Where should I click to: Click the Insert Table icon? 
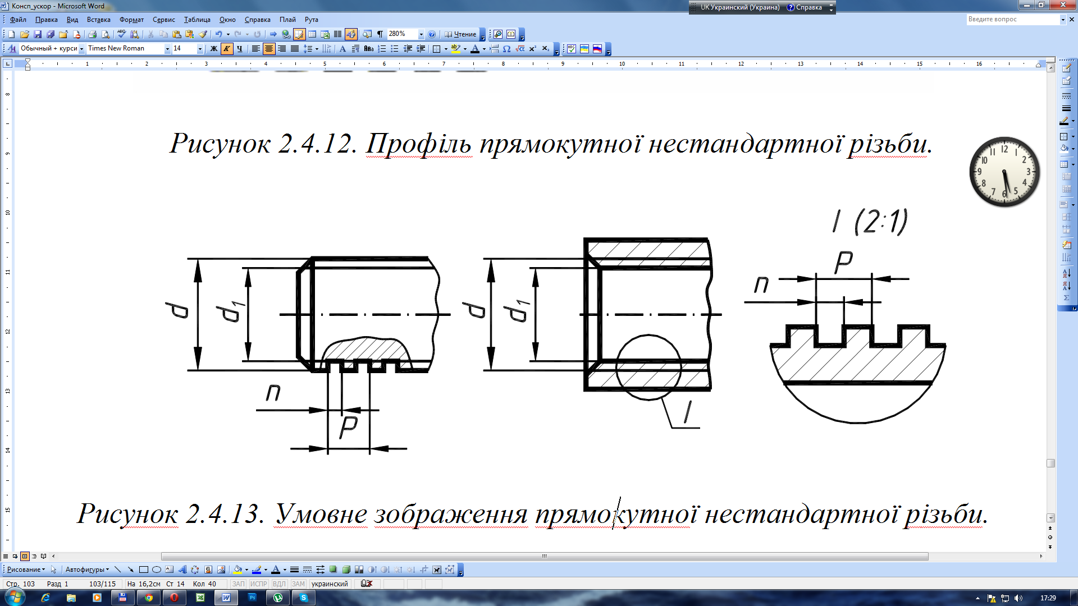tap(312, 34)
